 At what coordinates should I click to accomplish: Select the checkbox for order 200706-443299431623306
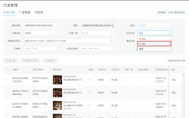[x=7, y=80]
